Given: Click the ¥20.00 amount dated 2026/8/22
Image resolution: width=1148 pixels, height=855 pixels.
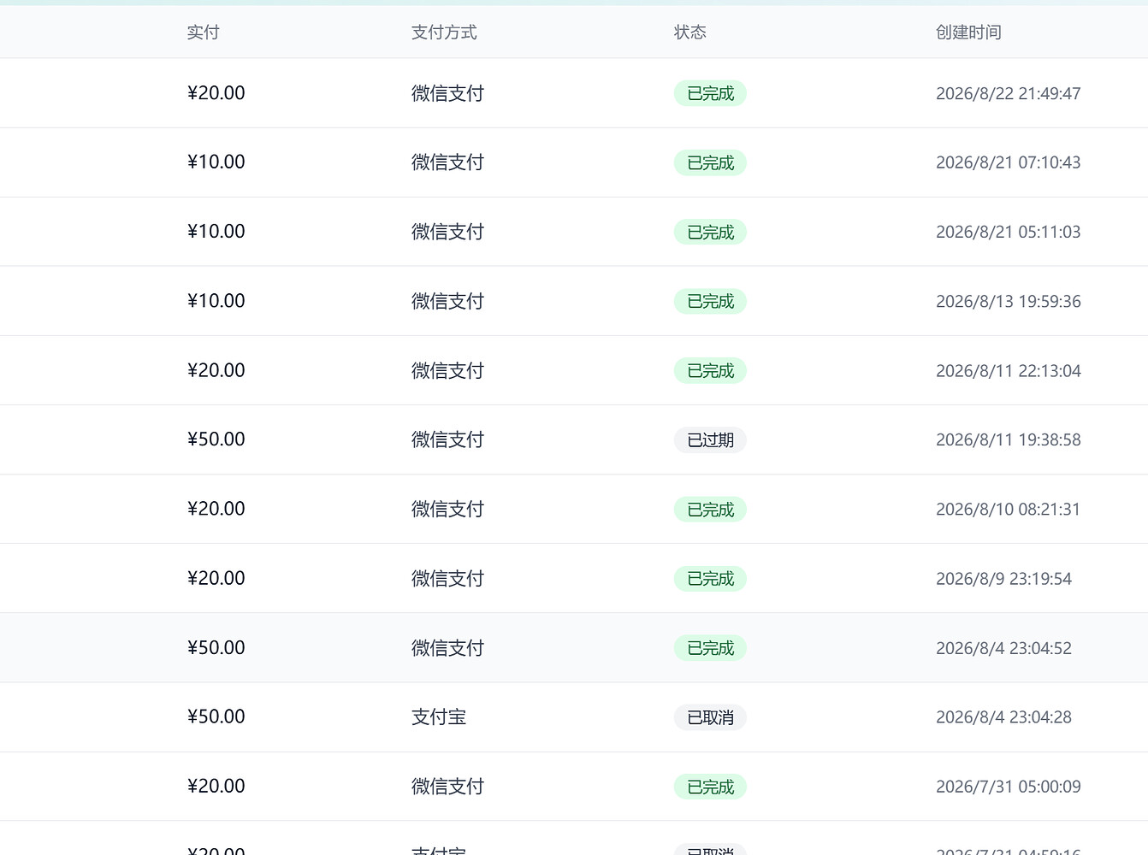Looking at the screenshot, I should coord(216,93).
